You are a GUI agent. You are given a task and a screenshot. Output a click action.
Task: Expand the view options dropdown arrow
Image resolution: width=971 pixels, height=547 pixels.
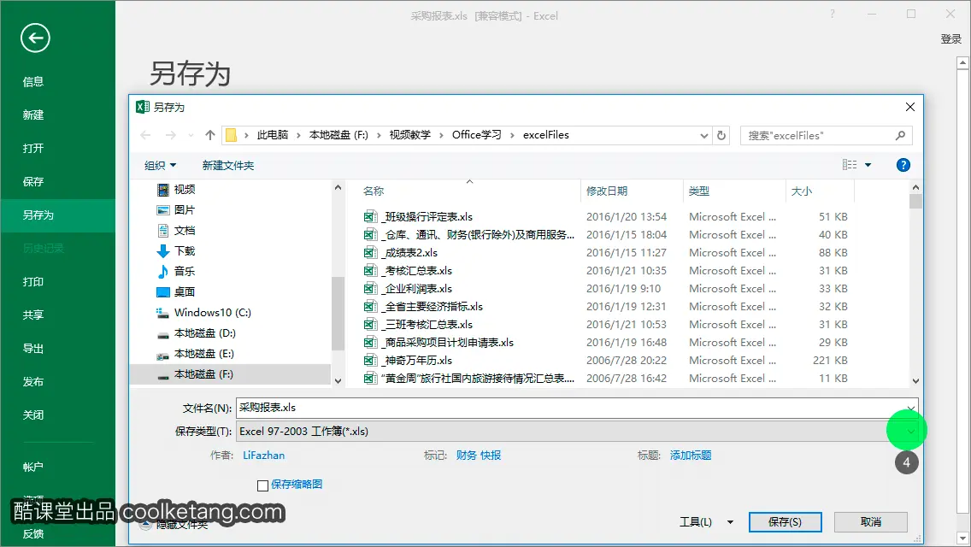coord(868,165)
